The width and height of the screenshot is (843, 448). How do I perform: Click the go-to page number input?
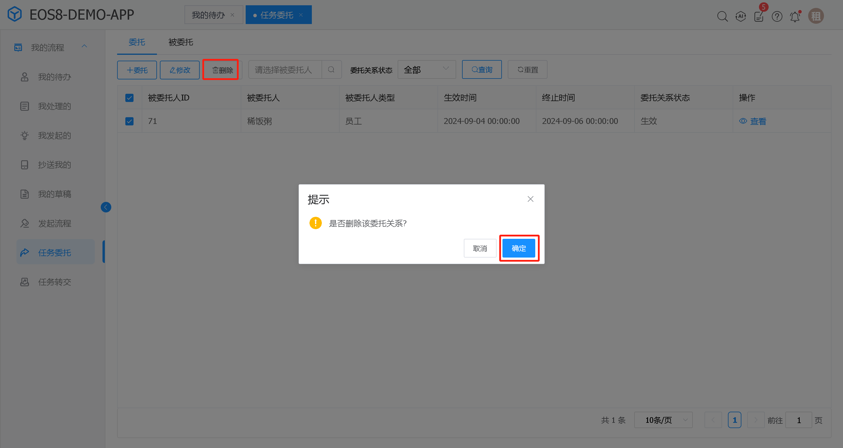pyautogui.click(x=798, y=420)
